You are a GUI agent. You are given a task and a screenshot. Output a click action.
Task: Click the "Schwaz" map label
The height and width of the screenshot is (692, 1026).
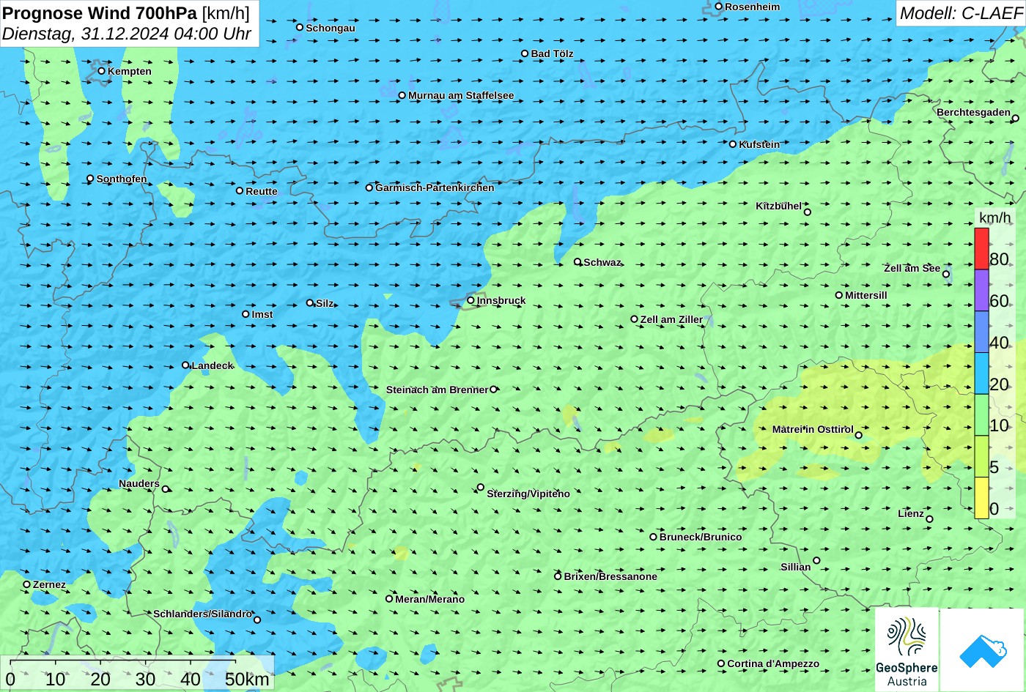click(x=602, y=262)
